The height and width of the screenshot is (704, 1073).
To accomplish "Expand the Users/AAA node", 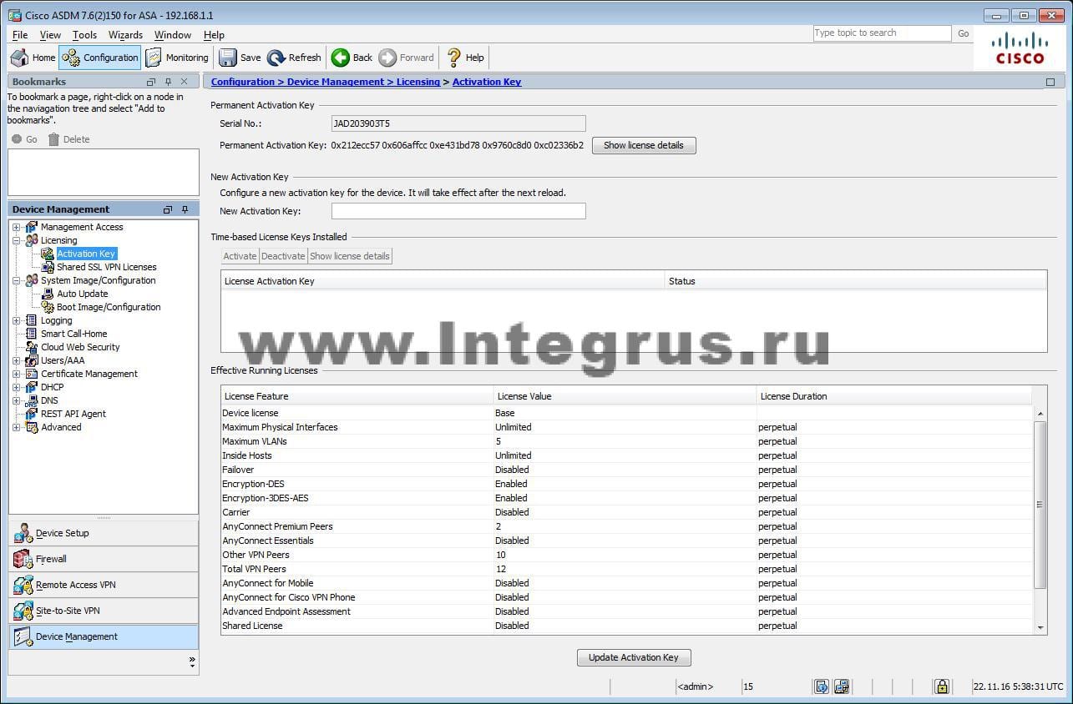I will tap(17, 360).
